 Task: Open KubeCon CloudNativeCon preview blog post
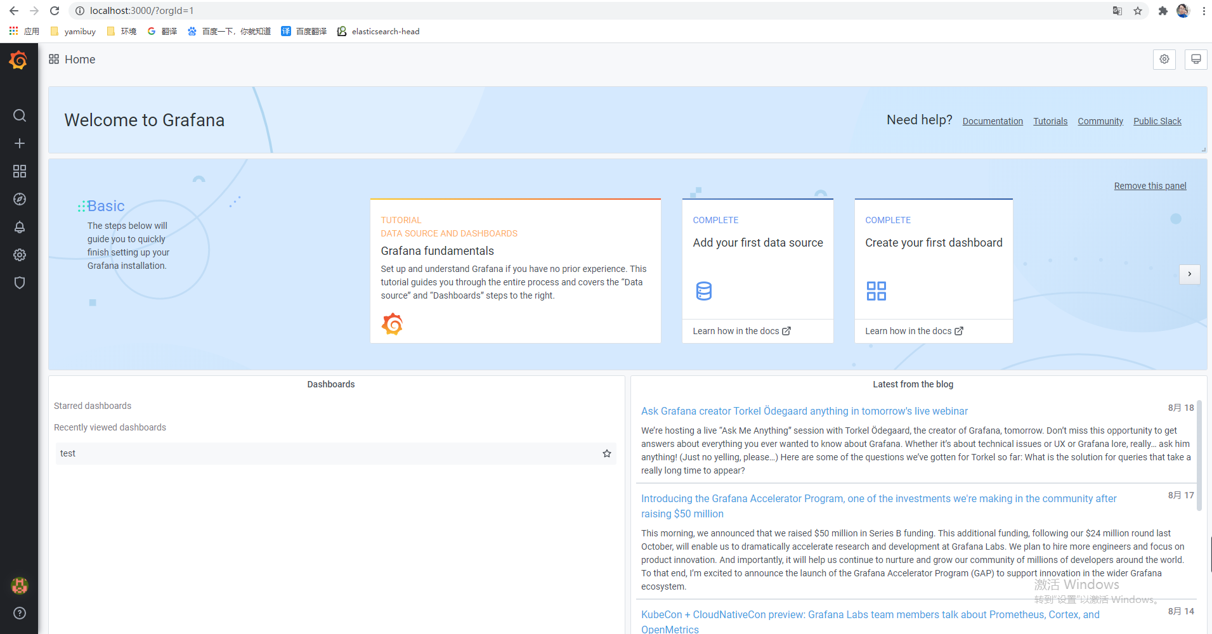click(870, 621)
